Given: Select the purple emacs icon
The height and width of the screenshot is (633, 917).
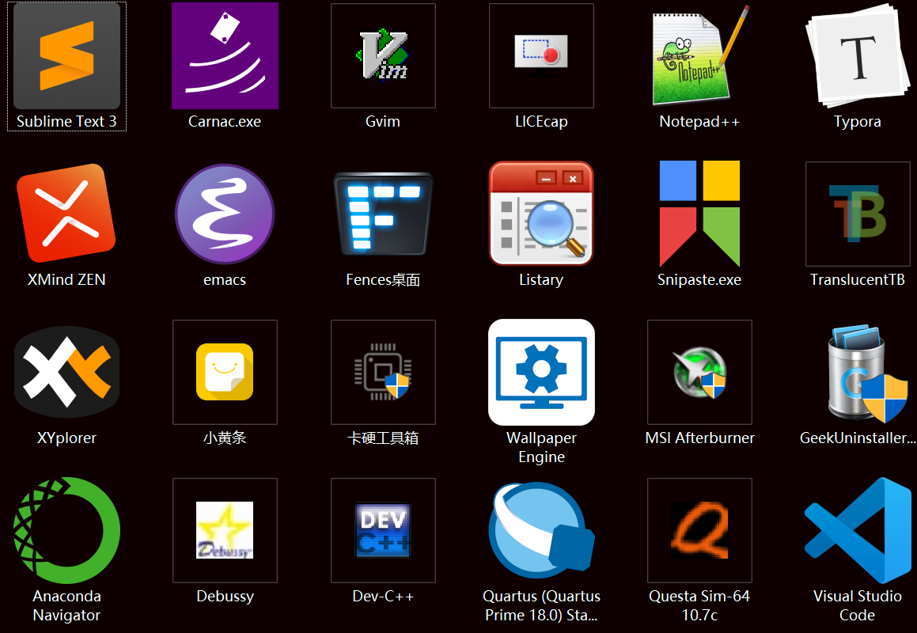Looking at the screenshot, I should [225, 214].
